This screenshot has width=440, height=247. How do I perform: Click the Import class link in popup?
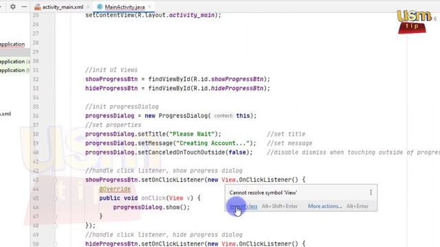(x=243, y=206)
